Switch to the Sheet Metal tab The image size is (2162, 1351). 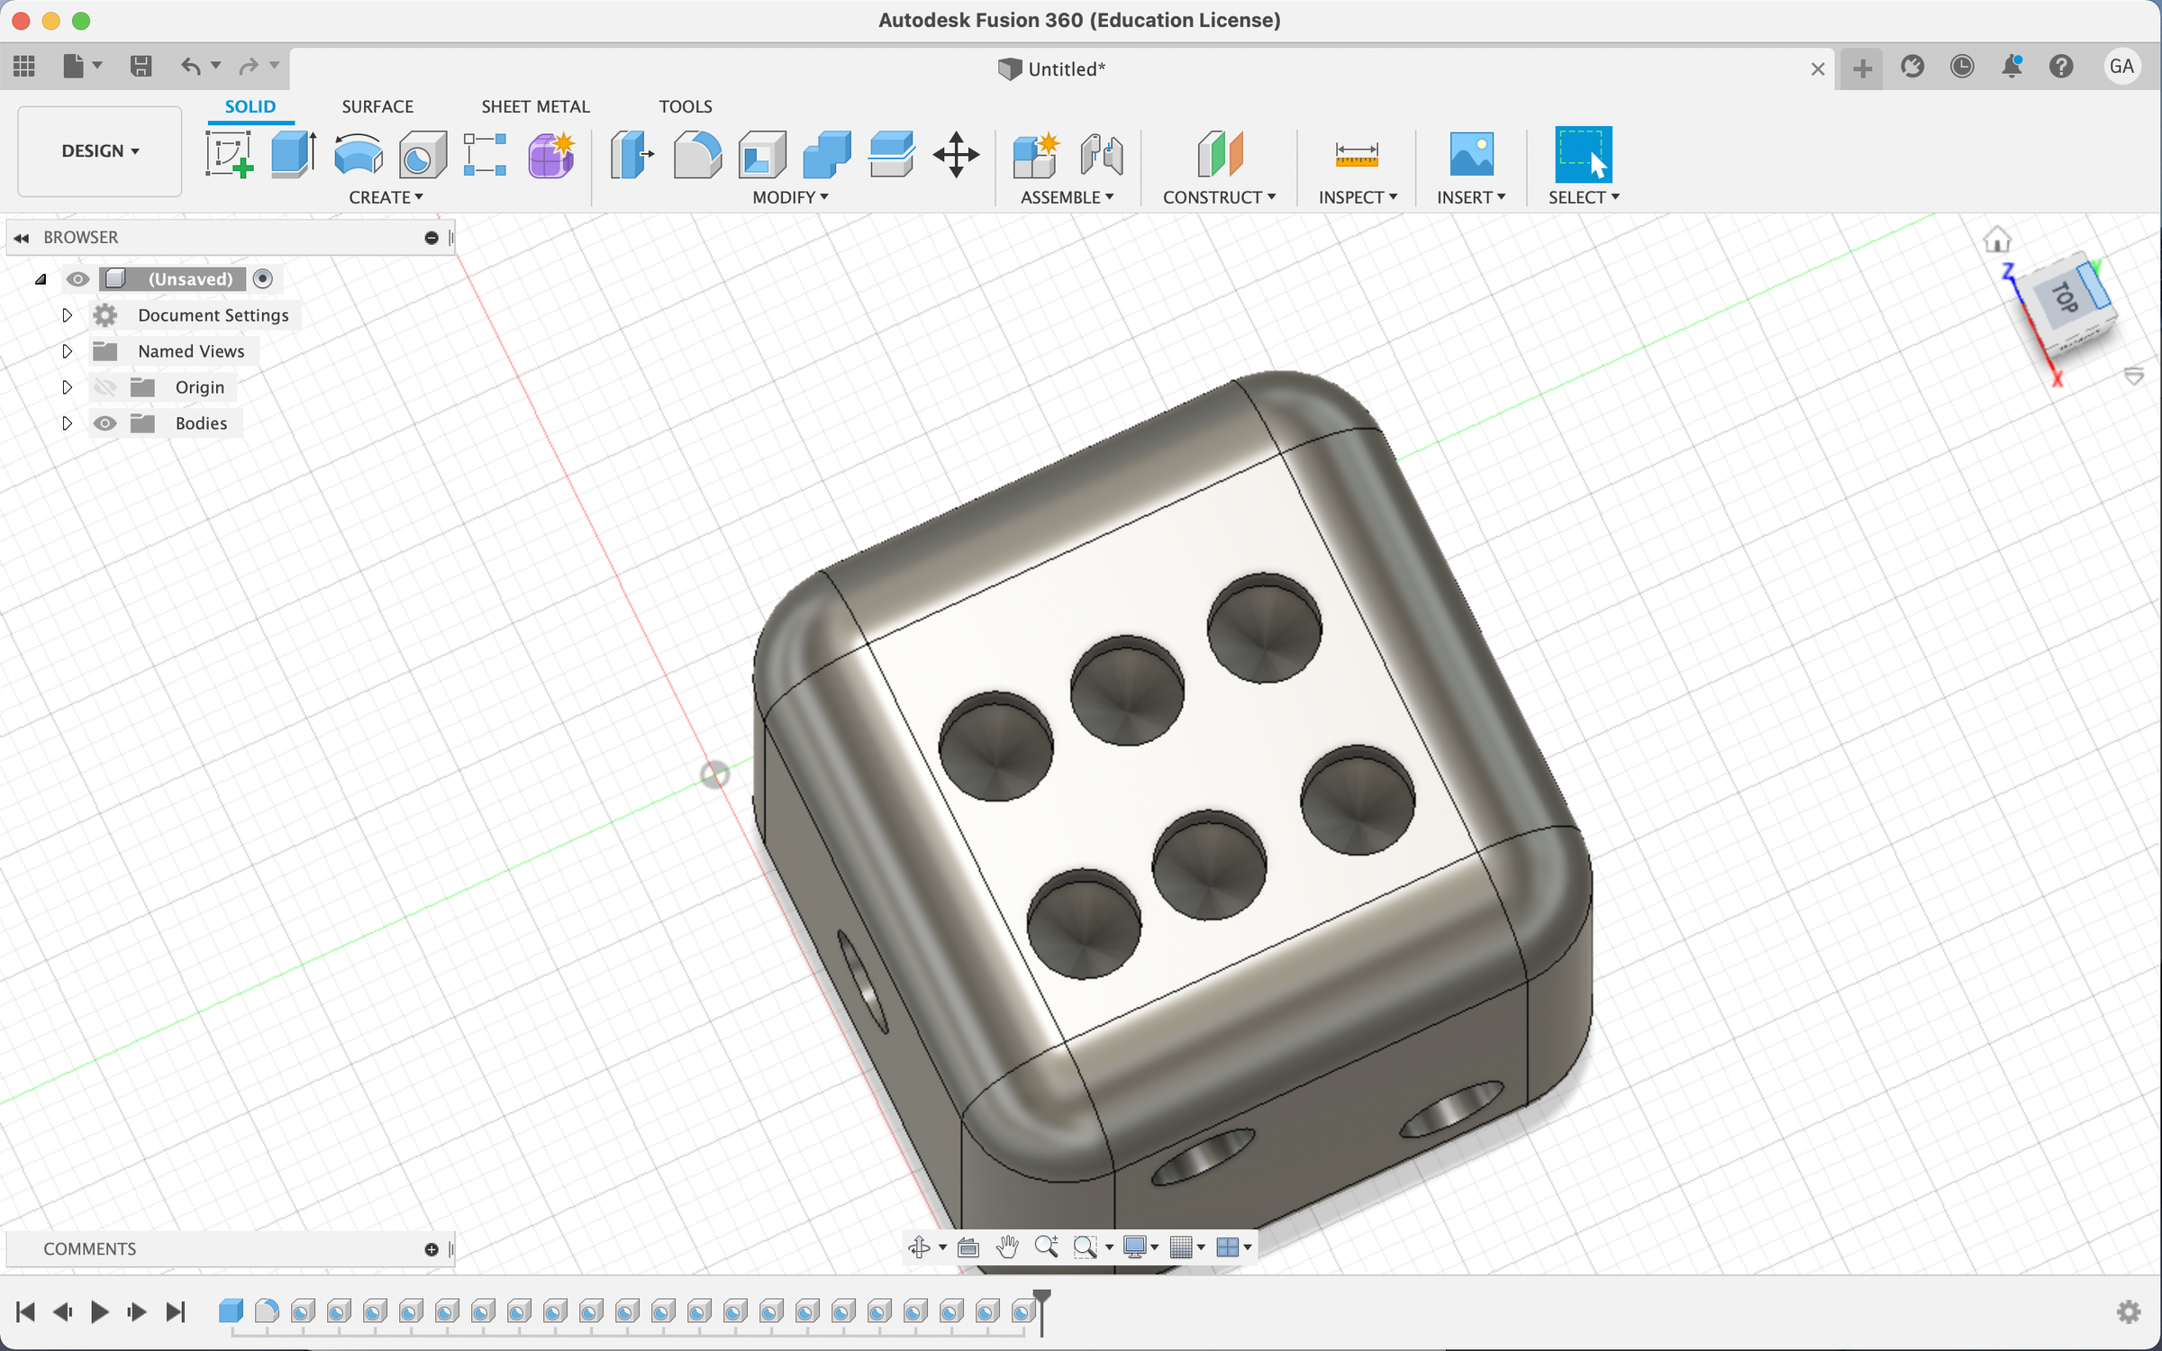tap(535, 105)
